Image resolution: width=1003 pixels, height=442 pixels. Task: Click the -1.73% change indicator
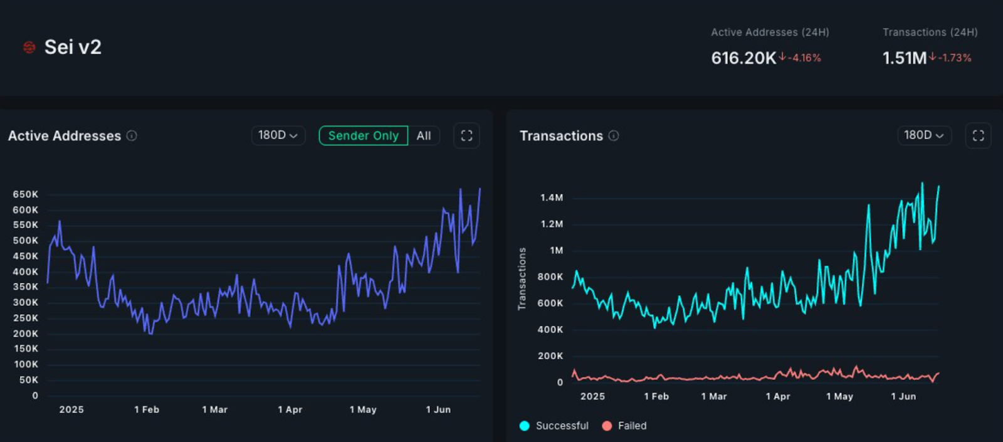(950, 58)
